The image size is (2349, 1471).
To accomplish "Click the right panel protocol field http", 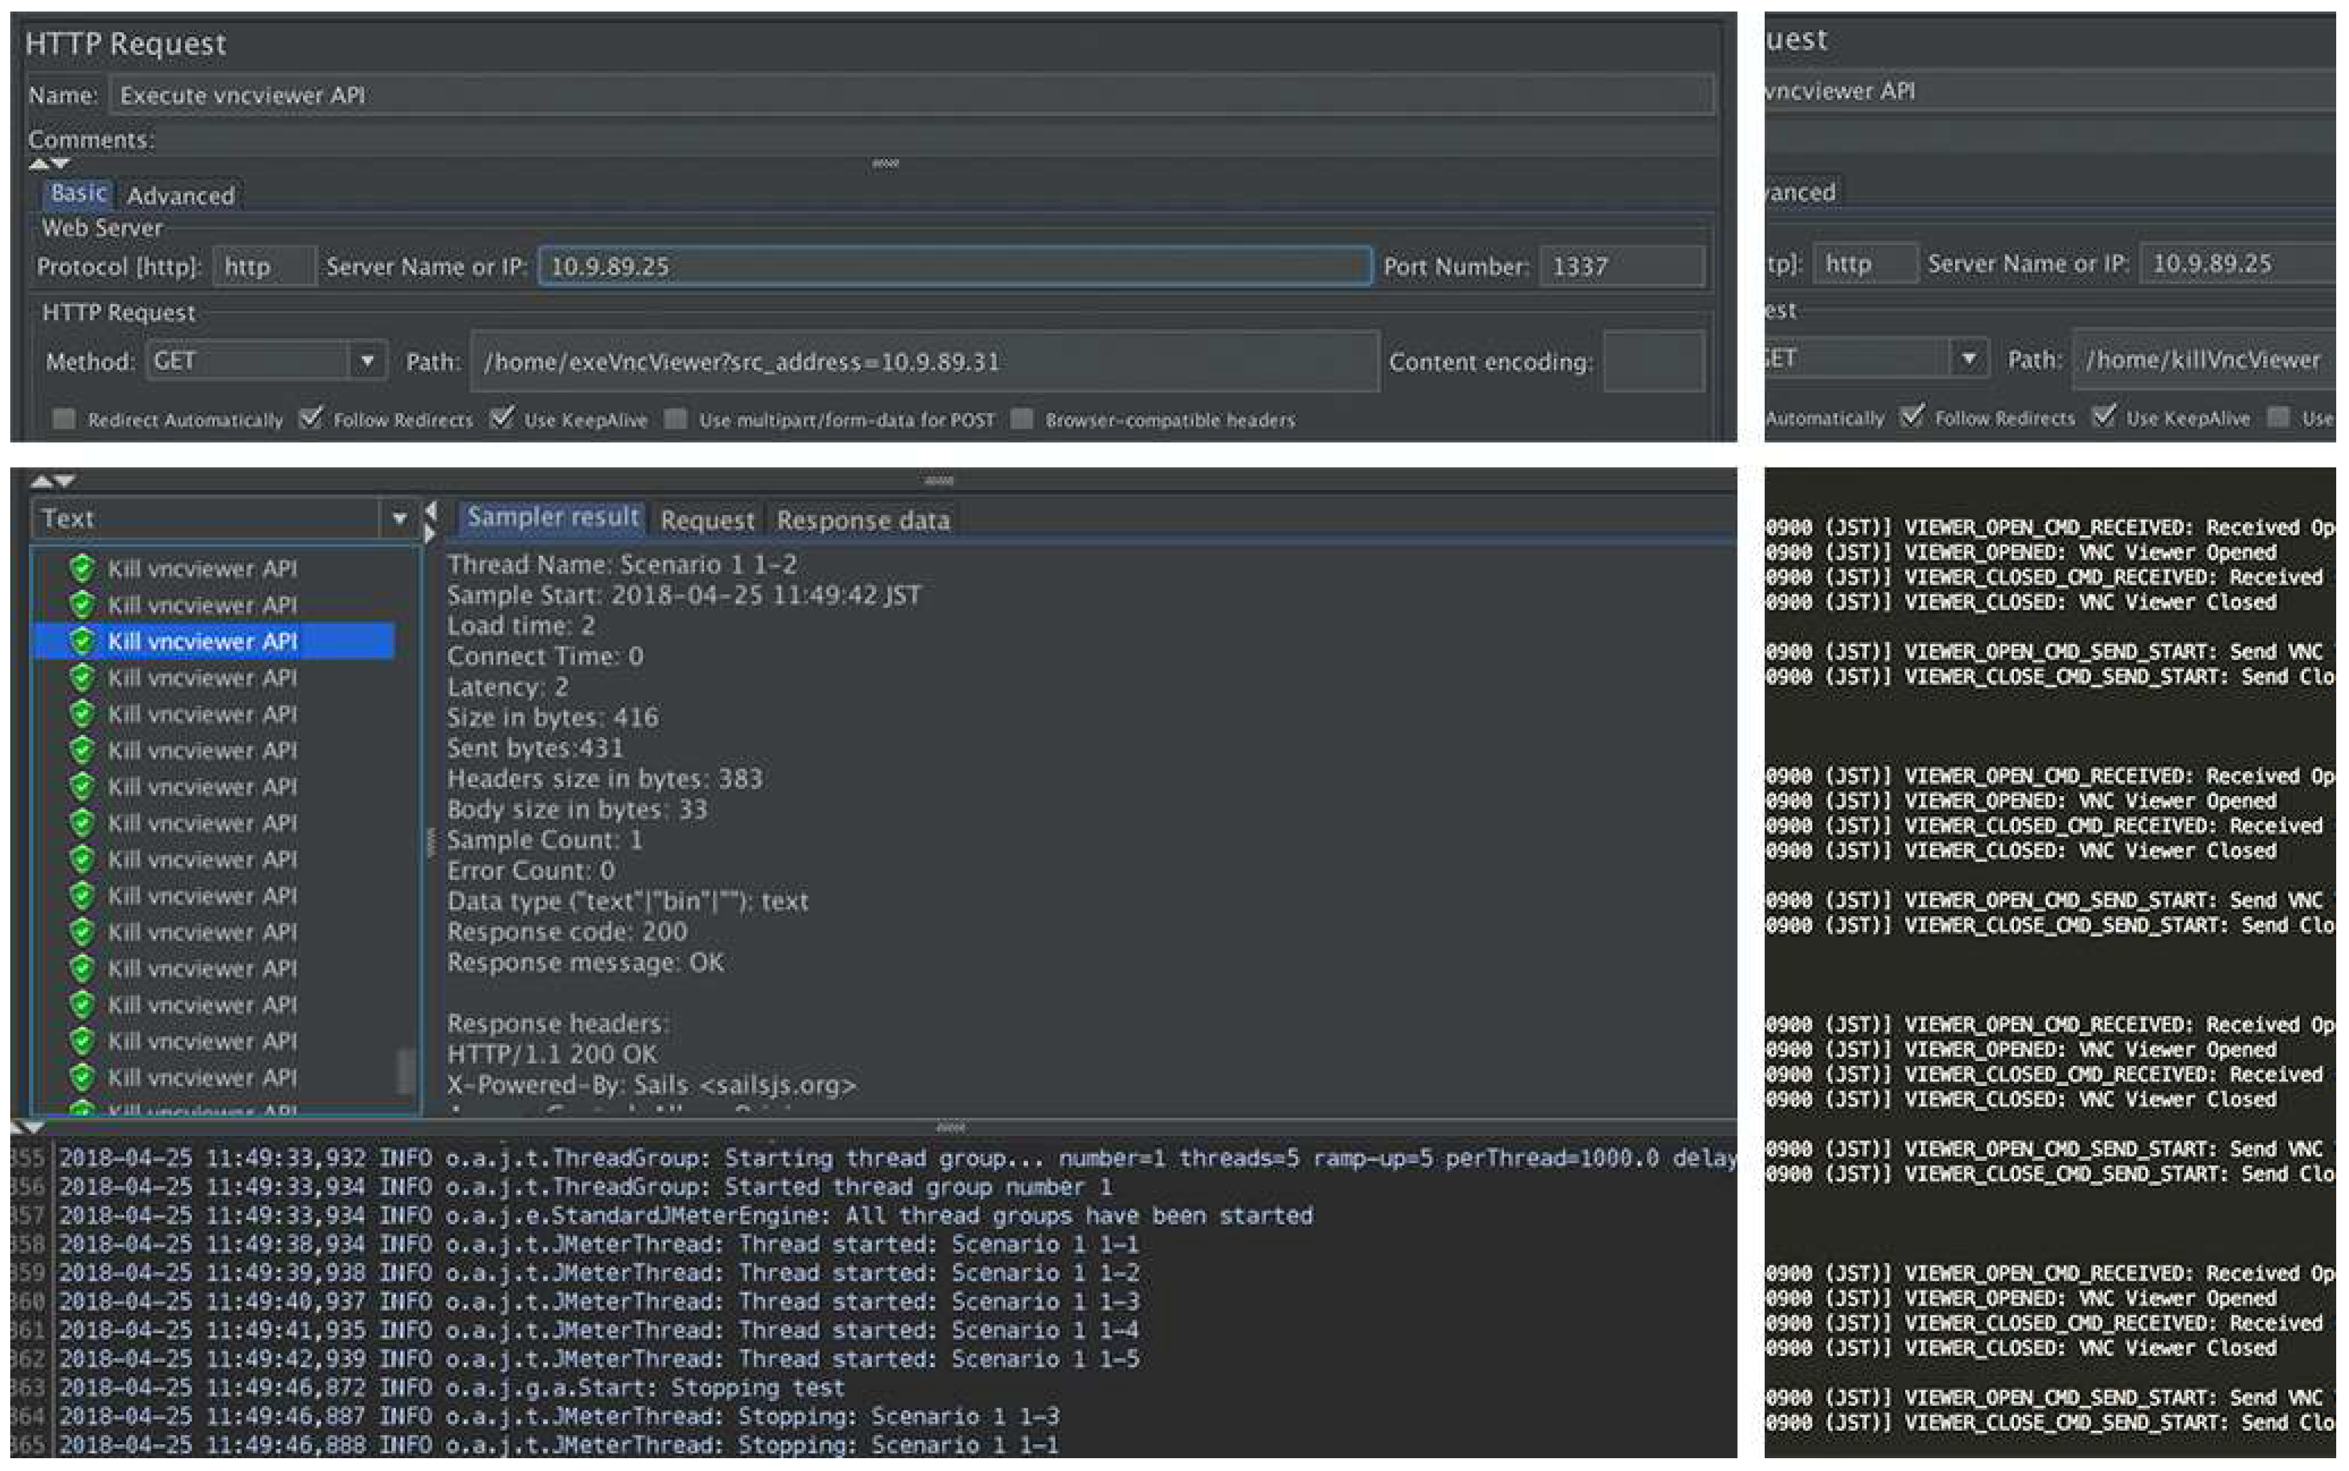I will (1865, 264).
